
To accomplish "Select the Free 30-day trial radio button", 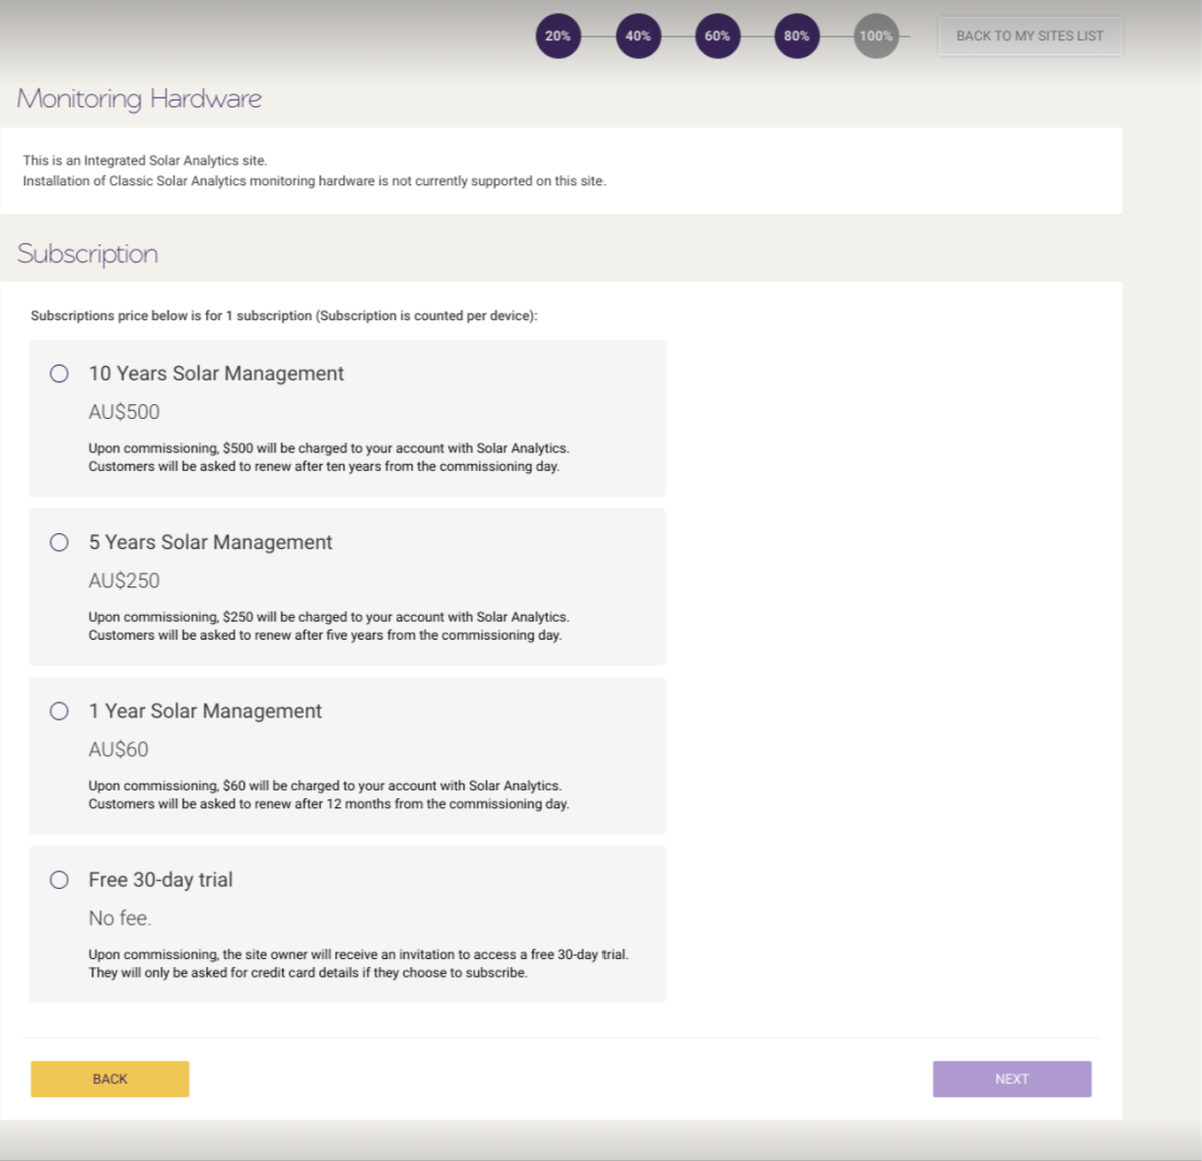I will [x=59, y=879].
